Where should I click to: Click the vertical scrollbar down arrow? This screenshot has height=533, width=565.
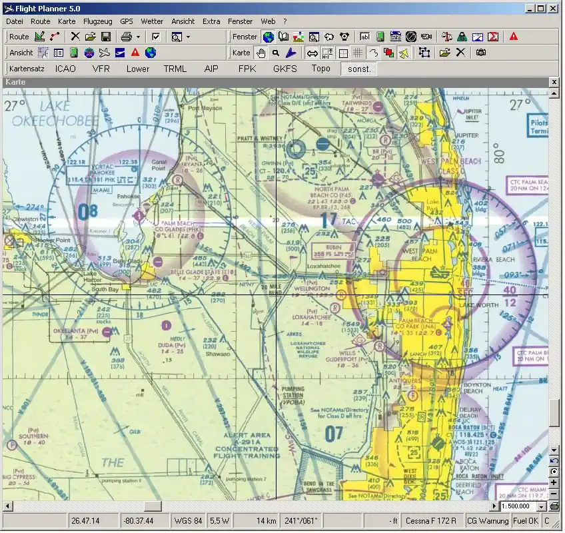(x=554, y=450)
